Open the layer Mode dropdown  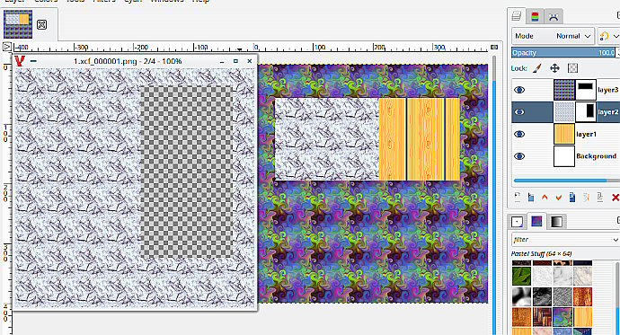(553, 36)
